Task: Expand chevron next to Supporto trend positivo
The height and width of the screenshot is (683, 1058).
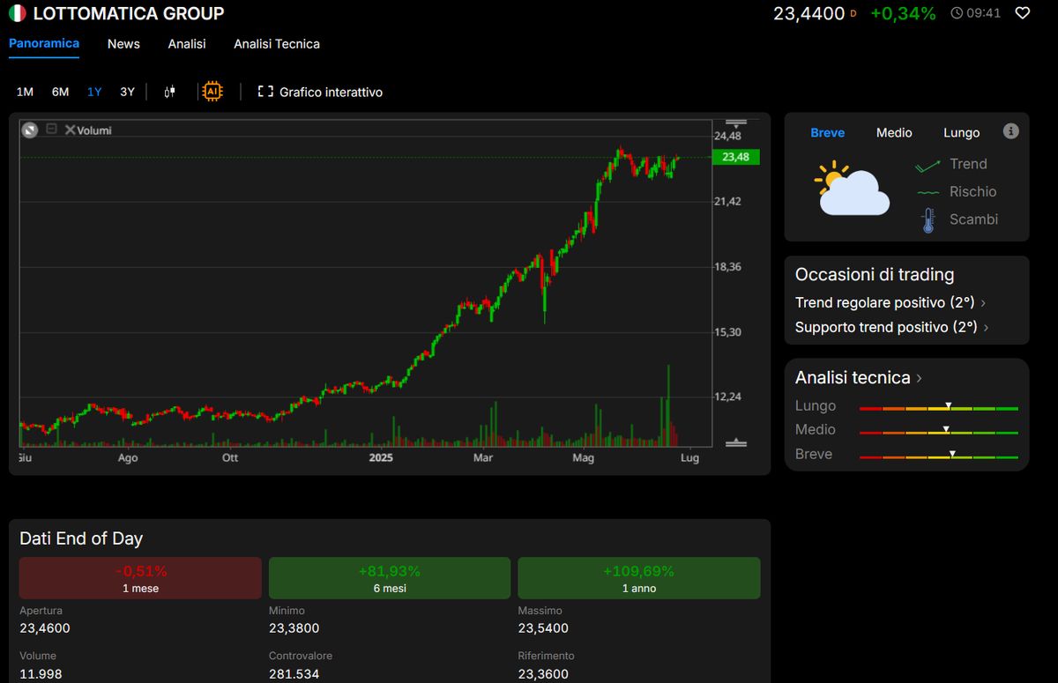Action: pos(984,327)
